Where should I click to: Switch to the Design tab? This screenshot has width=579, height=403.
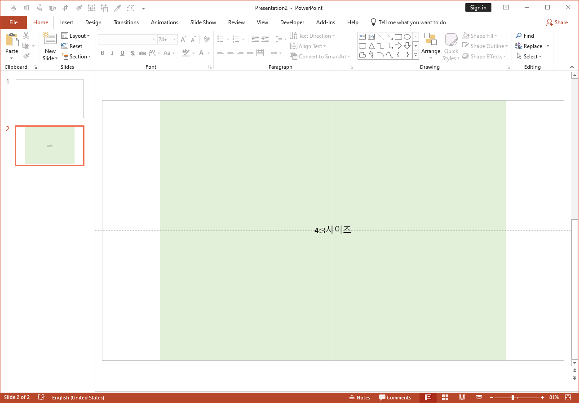coord(93,22)
